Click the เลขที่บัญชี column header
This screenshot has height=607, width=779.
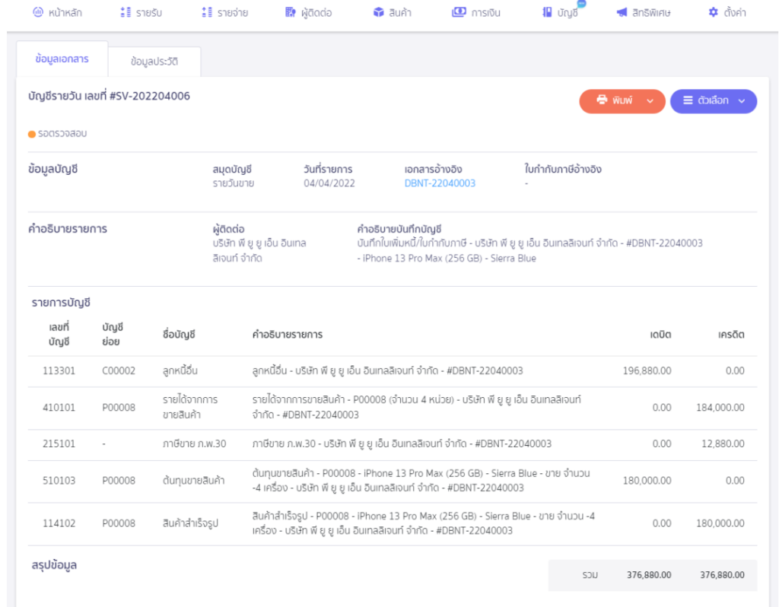[59, 334]
